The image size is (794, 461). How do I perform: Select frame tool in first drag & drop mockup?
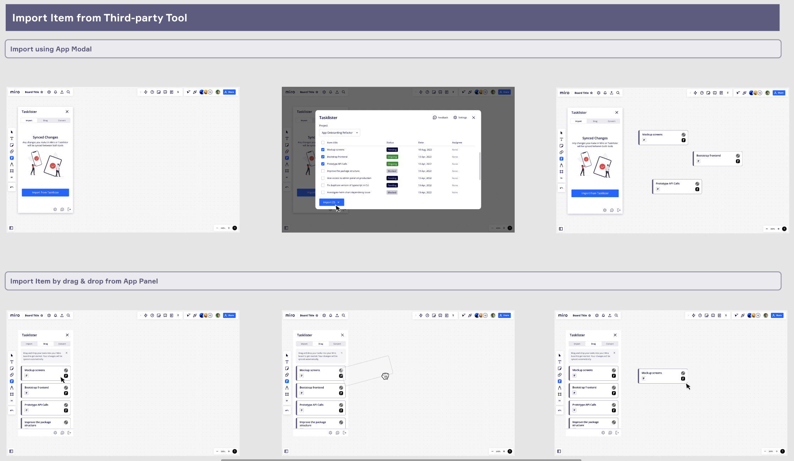(x=12, y=394)
